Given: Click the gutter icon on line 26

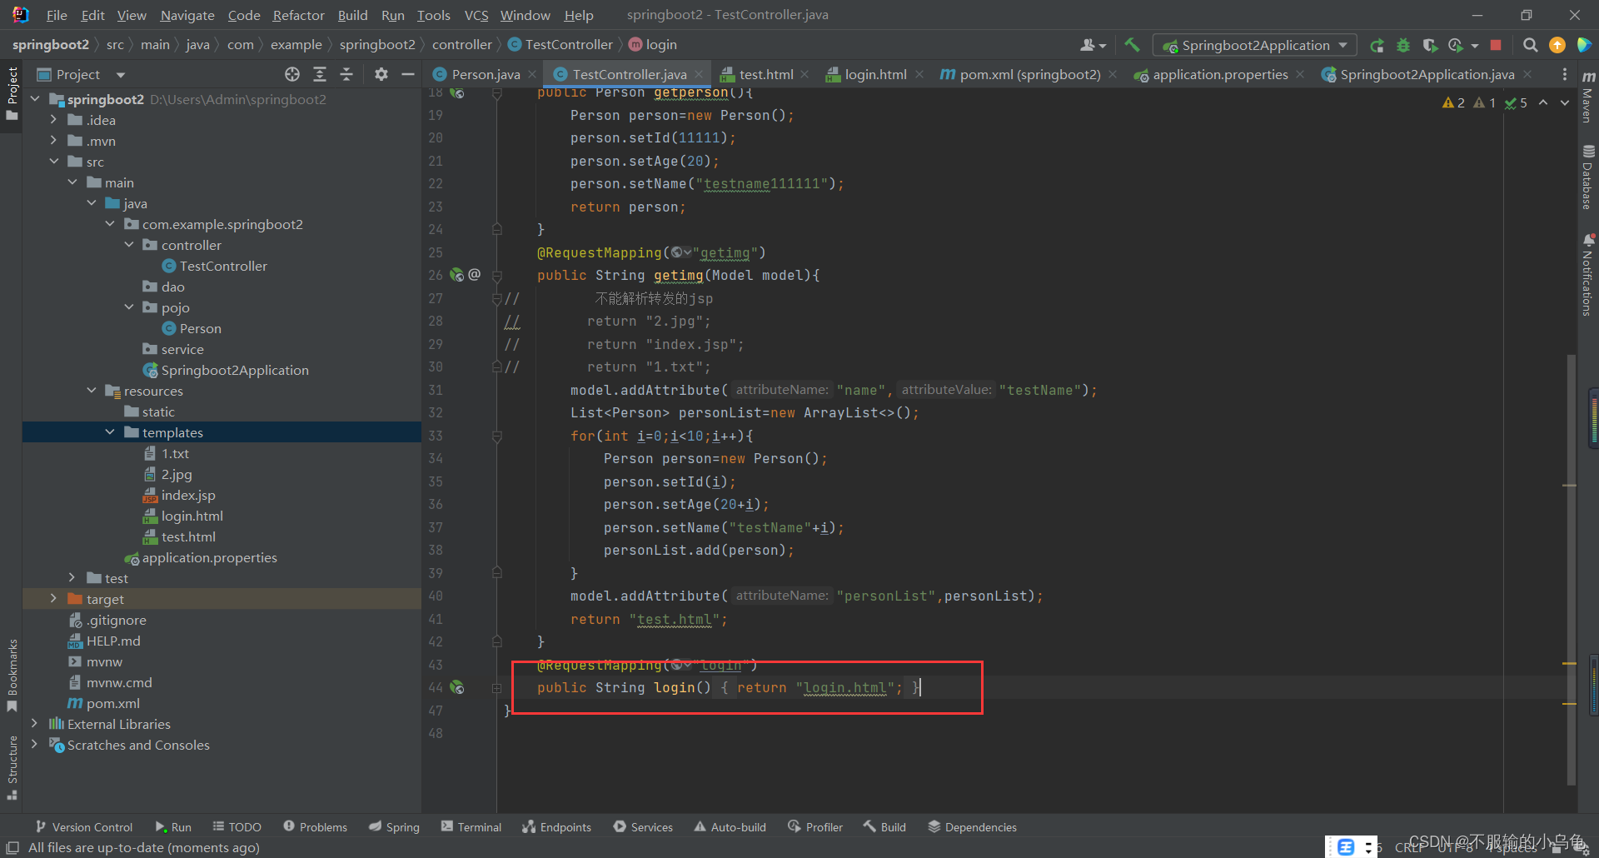Looking at the screenshot, I should point(456,275).
